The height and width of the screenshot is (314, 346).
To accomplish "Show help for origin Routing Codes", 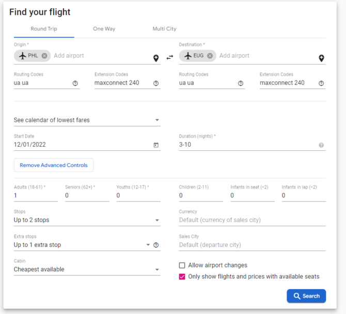I will (75, 83).
